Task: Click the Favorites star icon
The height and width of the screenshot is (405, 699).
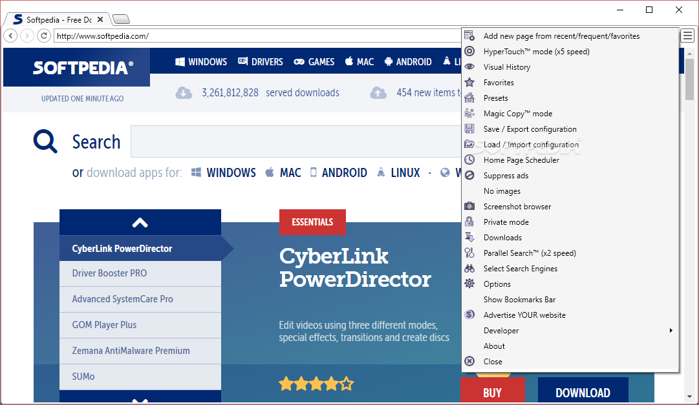Action: [469, 83]
